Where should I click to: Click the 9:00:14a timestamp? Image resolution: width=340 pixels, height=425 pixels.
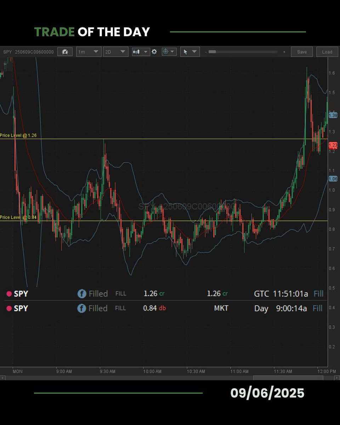pyautogui.click(x=291, y=308)
